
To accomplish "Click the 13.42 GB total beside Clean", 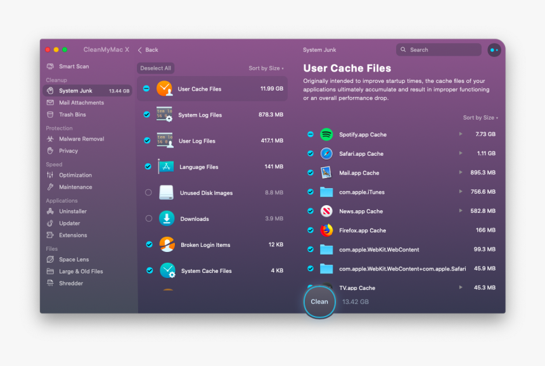I will 356,302.
